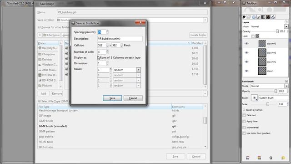The height and width of the screenshot is (164, 291).
Task: Open Layers panel configuration menu button
Action: [x=286, y=22]
